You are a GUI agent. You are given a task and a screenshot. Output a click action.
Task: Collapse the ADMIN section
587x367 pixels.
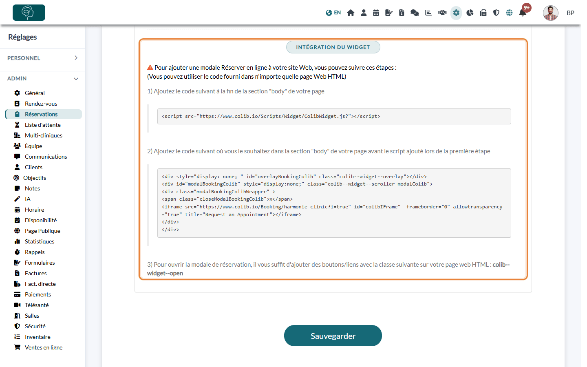(x=43, y=78)
